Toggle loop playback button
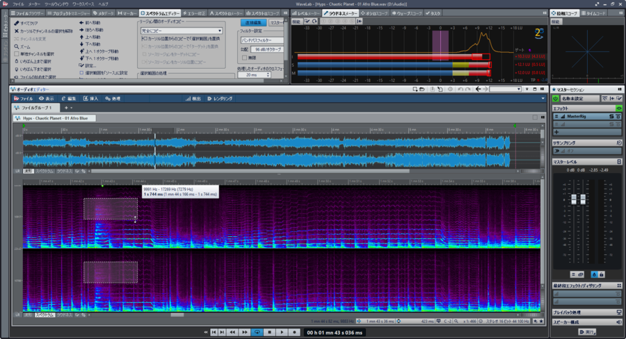This screenshot has height=339, width=626. click(x=257, y=332)
